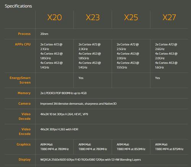191x167 pixels.
Task: Select the X25 column header
Action: (131, 17)
